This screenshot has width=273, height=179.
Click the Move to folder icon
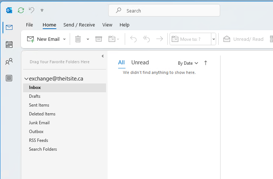pyautogui.click(x=112, y=39)
